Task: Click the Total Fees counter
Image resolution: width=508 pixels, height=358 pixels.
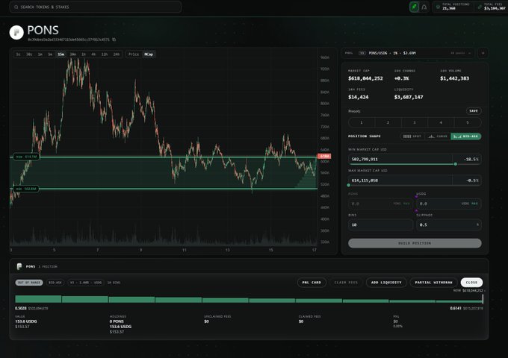Action: point(492,7)
